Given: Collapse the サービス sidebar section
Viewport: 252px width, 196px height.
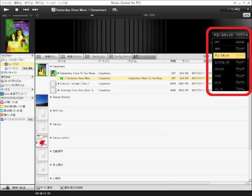Looking at the screenshot, I should (33, 90).
